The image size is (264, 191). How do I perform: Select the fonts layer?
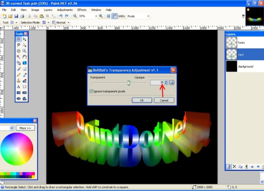coord(245,43)
